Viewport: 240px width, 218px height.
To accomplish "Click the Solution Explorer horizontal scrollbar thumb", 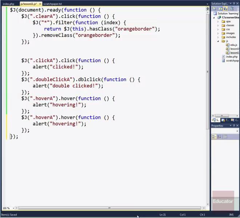I will pos(222,116).
